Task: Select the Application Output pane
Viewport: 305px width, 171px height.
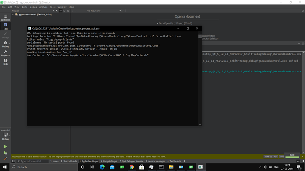Action: coord(89,161)
